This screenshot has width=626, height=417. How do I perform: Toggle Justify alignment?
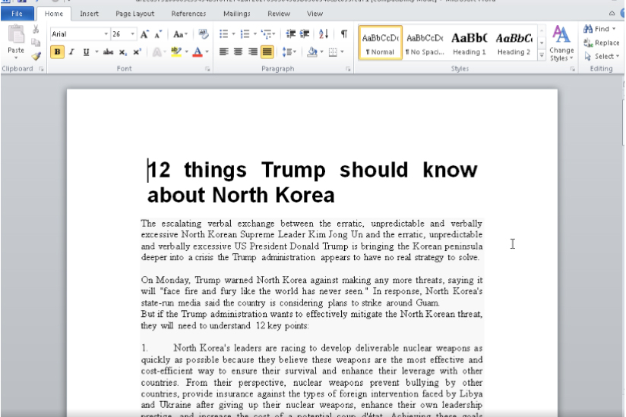[267, 52]
